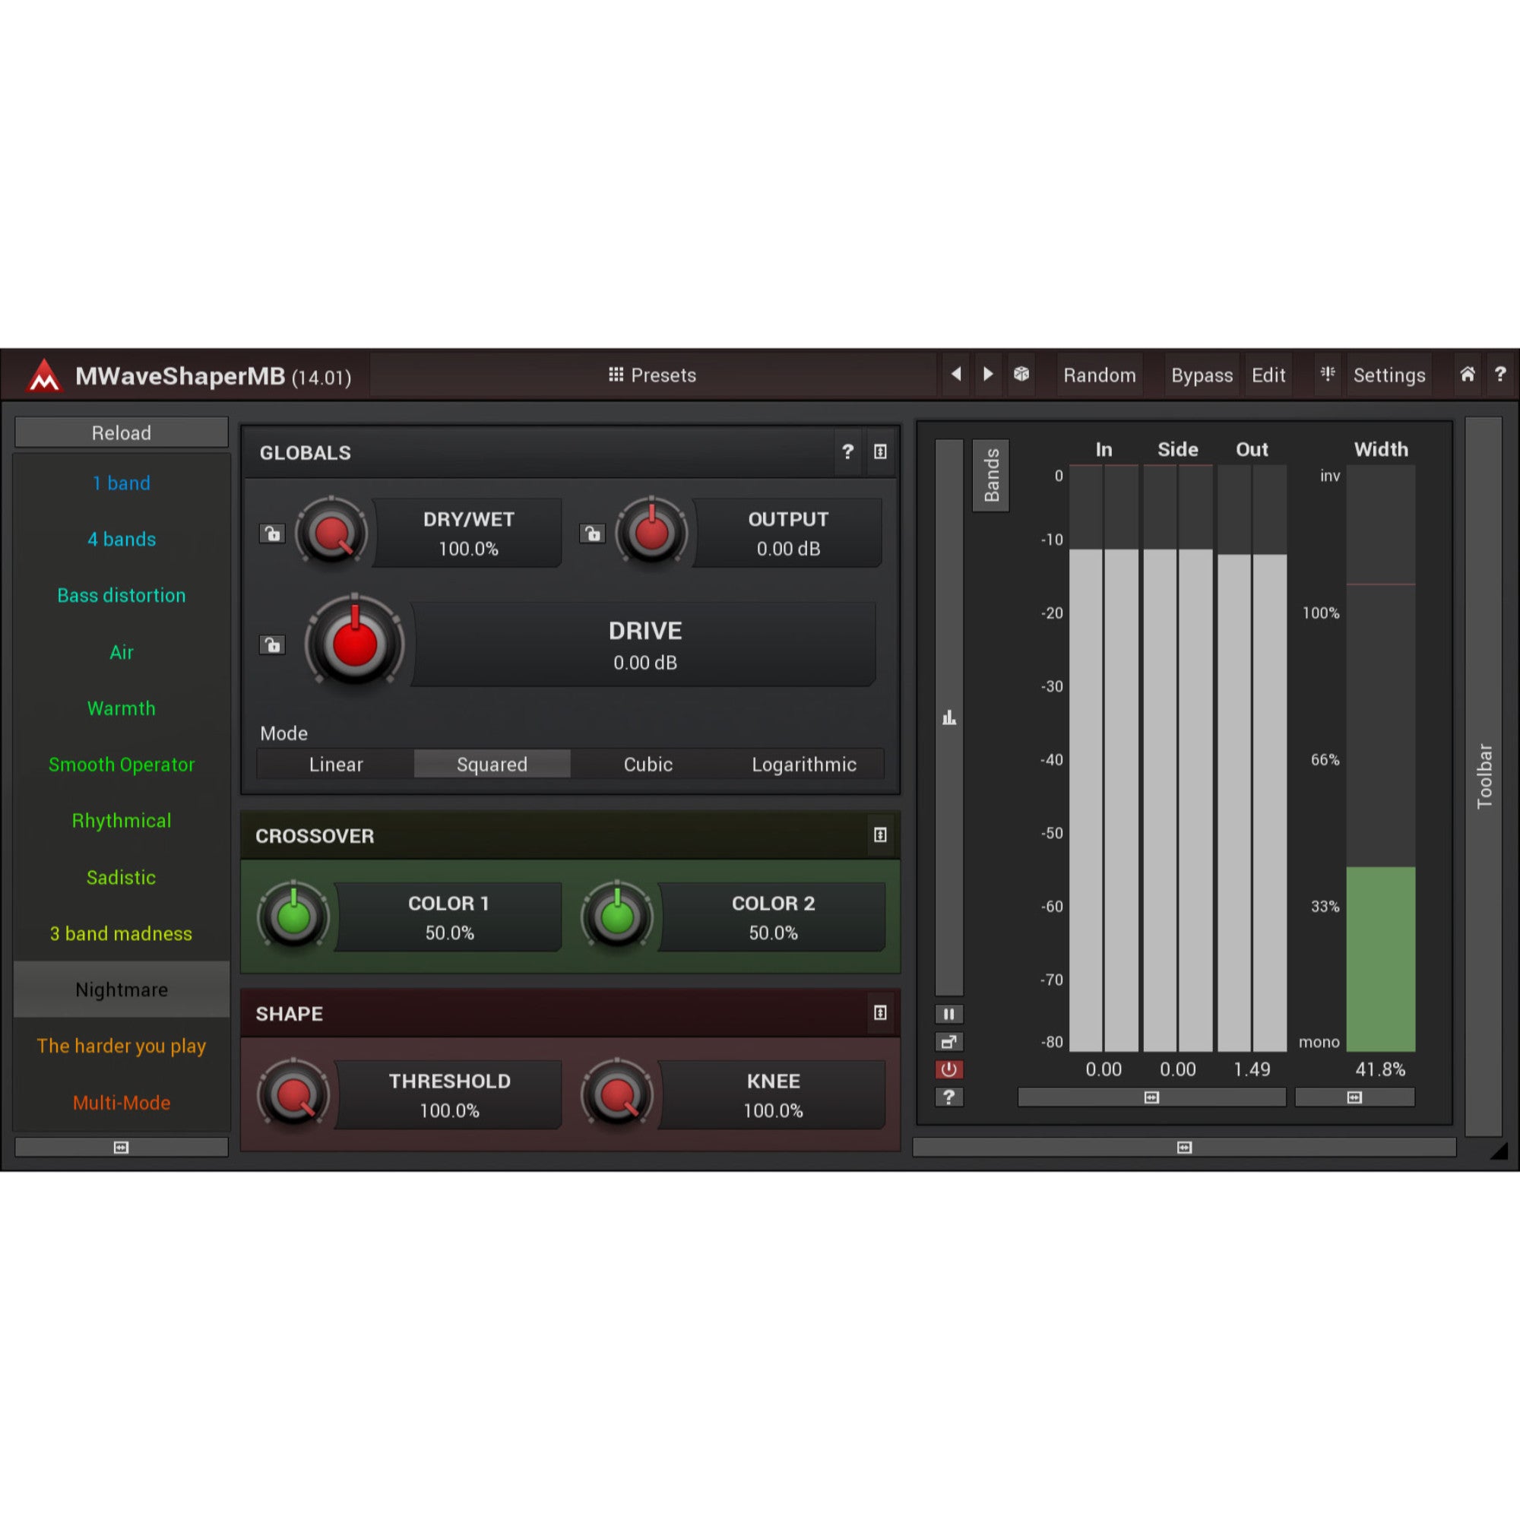Toggle the red meter power icon
Image resolution: width=1520 pixels, height=1520 pixels.
point(948,1069)
